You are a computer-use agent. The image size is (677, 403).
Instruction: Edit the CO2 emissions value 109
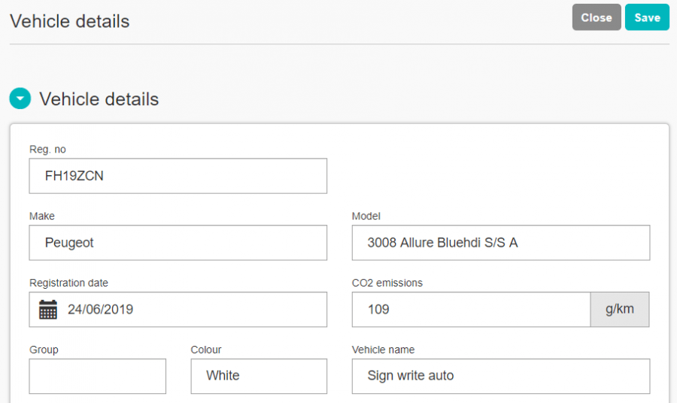(471, 309)
